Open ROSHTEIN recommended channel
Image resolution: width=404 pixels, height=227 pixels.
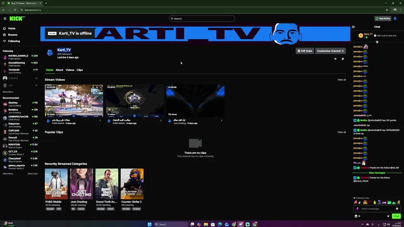pyautogui.click(x=20, y=146)
